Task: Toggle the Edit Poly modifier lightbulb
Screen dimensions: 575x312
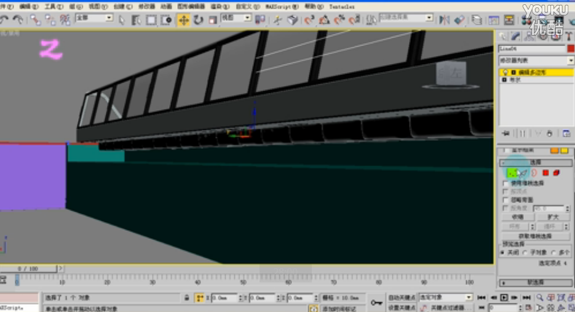Action: (506, 73)
